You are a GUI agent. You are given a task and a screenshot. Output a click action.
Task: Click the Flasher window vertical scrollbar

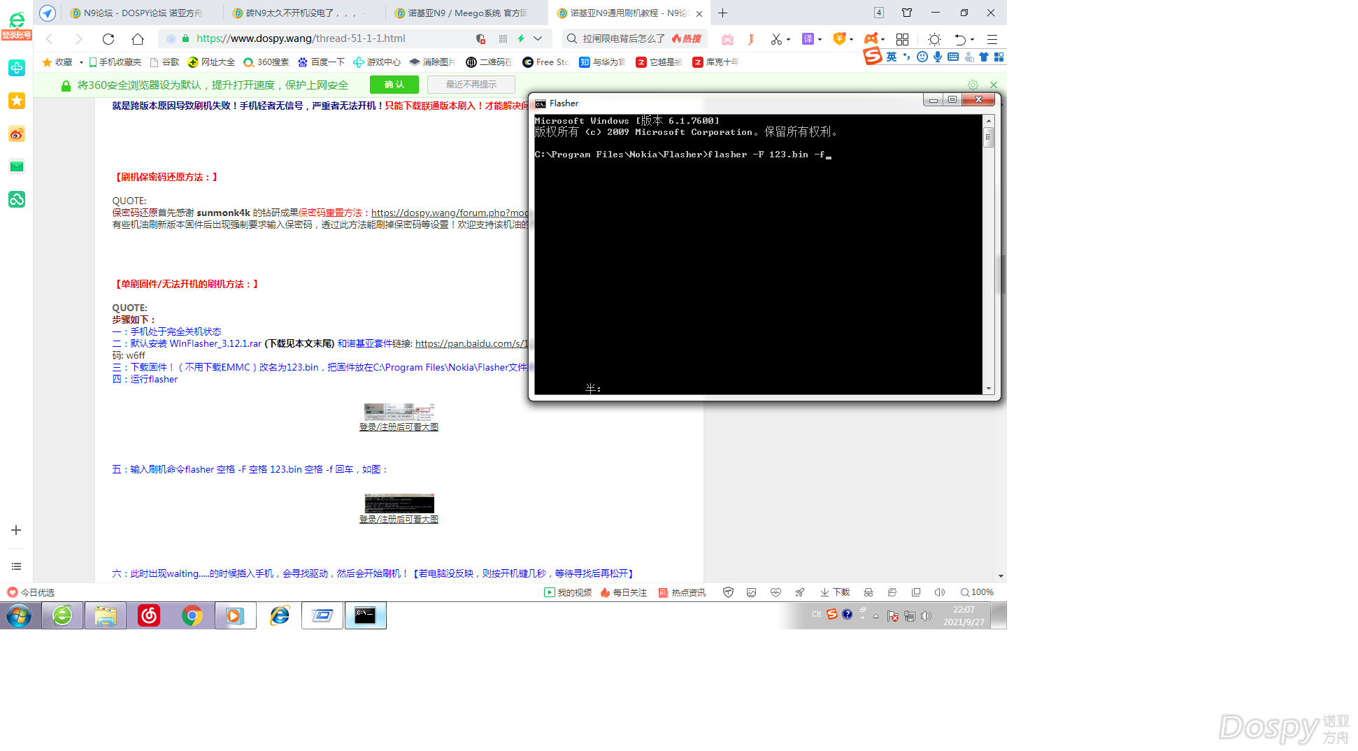(x=989, y=255)
